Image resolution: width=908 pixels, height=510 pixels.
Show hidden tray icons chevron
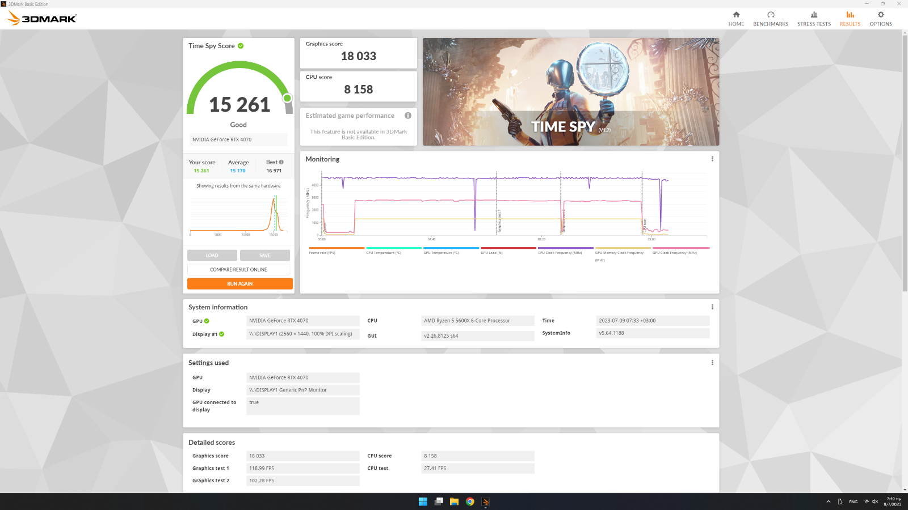tap(829, 501)
